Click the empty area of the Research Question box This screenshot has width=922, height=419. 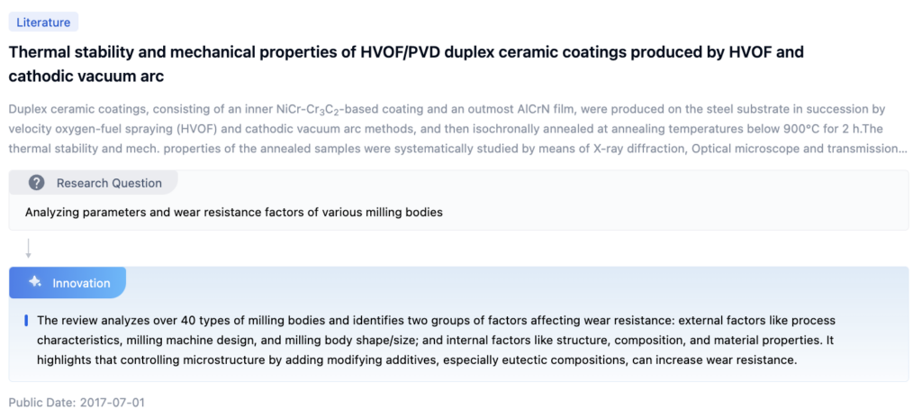[675, 213]
